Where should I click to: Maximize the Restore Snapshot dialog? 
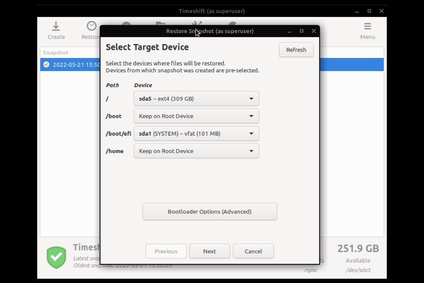point(301,31)
